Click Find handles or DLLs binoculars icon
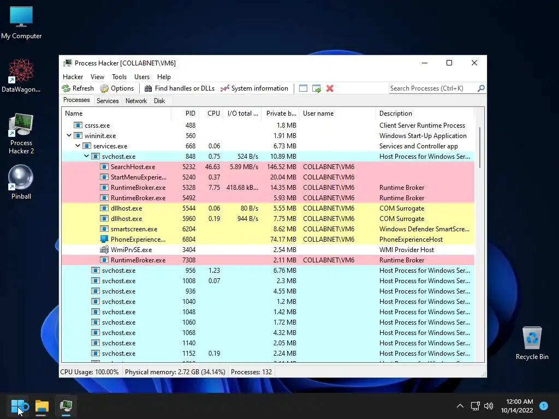Screen dimensions: 559x419 (x=148, y=88)
